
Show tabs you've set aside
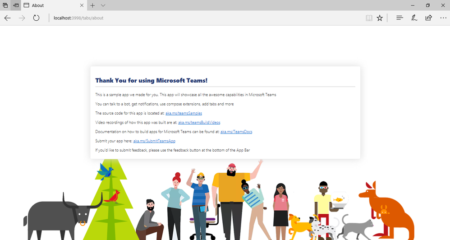tap(5, 5)
